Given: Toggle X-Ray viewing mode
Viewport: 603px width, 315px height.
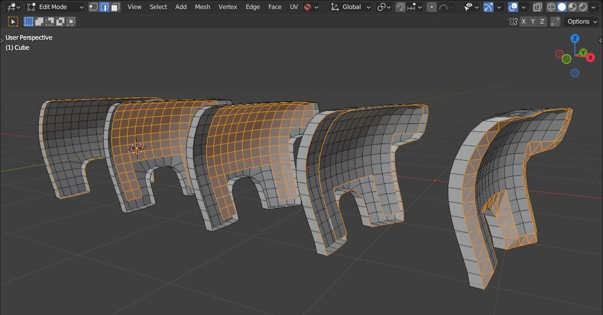Looking at the screenshot, I should tap(538, 7).
